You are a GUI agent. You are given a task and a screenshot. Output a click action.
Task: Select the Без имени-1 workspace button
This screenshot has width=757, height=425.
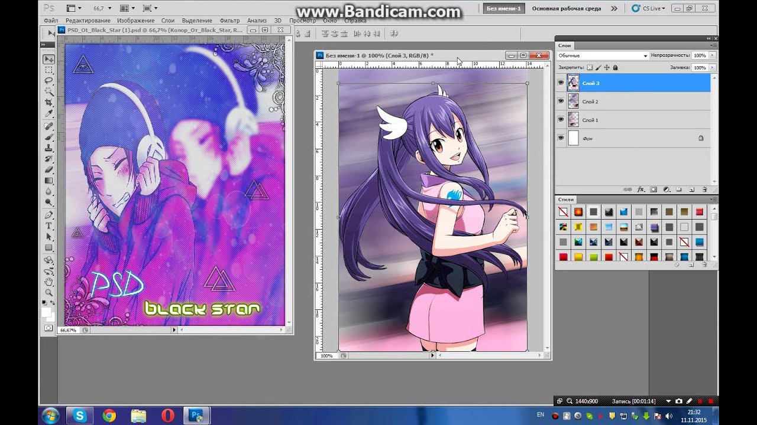(503, 8)
